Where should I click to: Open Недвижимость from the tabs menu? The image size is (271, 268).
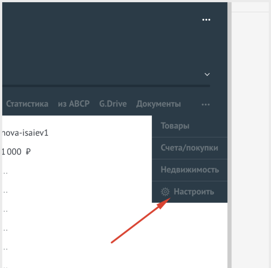tap(190, 170)
